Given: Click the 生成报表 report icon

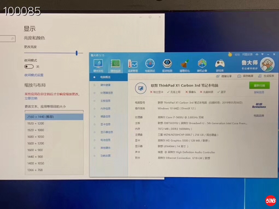Looking at the screenshot, I should point(260,76).
